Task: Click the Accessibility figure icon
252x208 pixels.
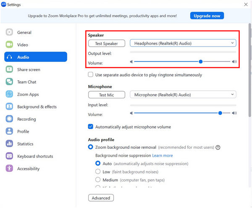Action: pyautogui.click(x=9, y=169)
